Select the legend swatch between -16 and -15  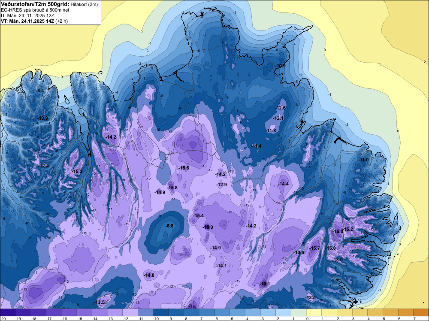click(x=69, y=312)
